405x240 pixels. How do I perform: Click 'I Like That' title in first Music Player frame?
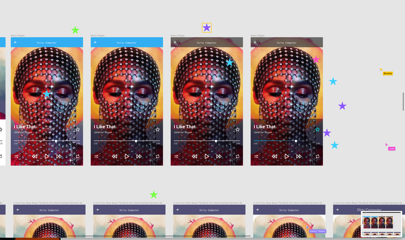(x=25, y=127)
